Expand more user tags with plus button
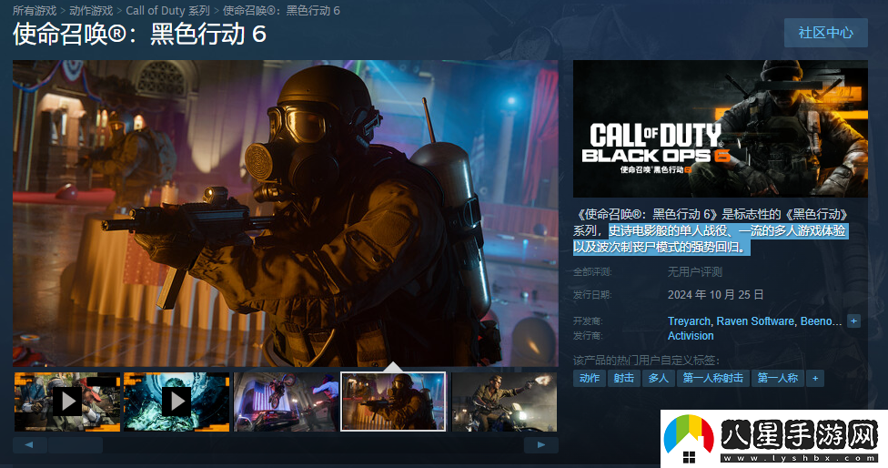Screen dimensions: 888x468 click(815, 378)
